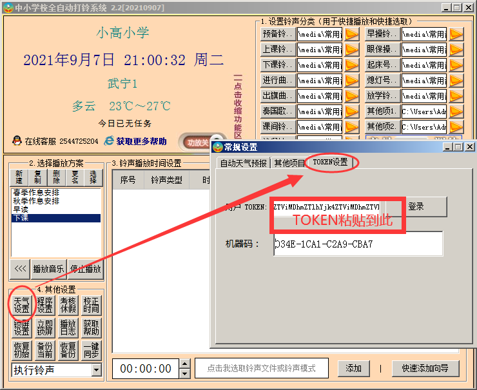
Task: Open 天气设置 weather settings
Action: click(22, 305)
